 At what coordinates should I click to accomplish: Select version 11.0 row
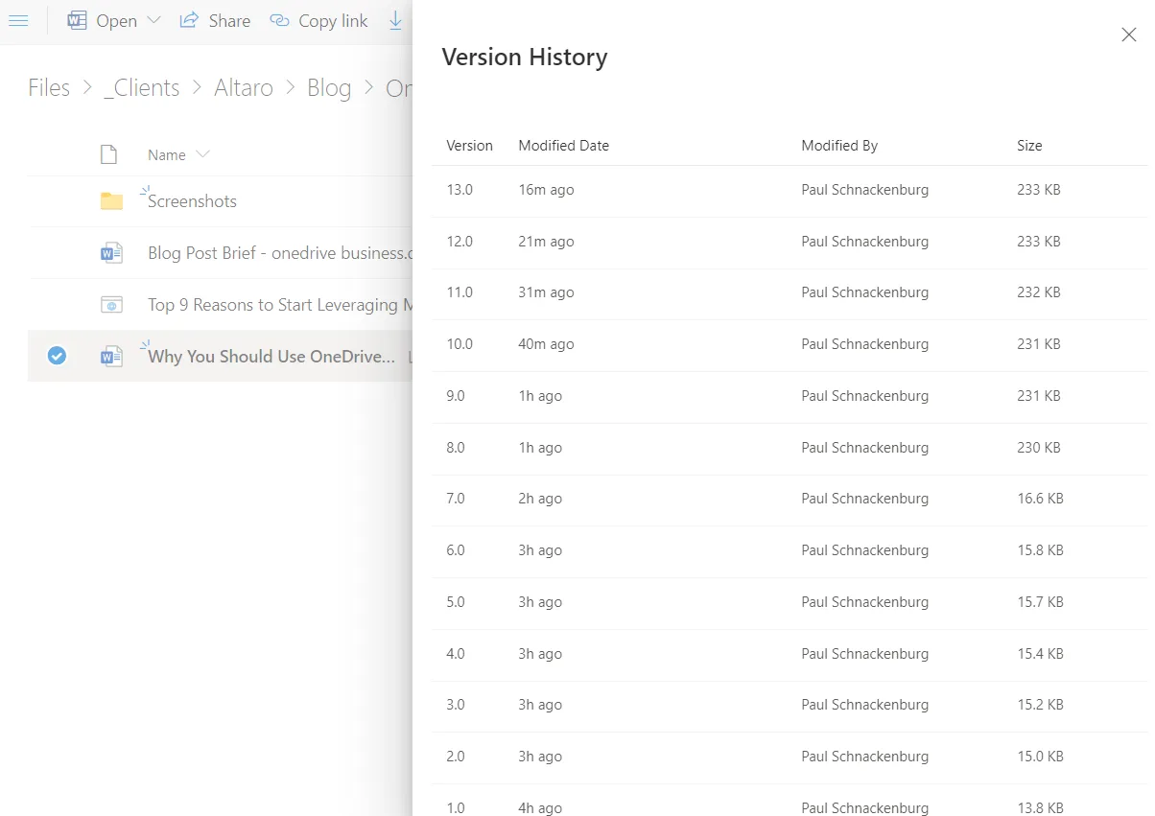click(790, 292)
